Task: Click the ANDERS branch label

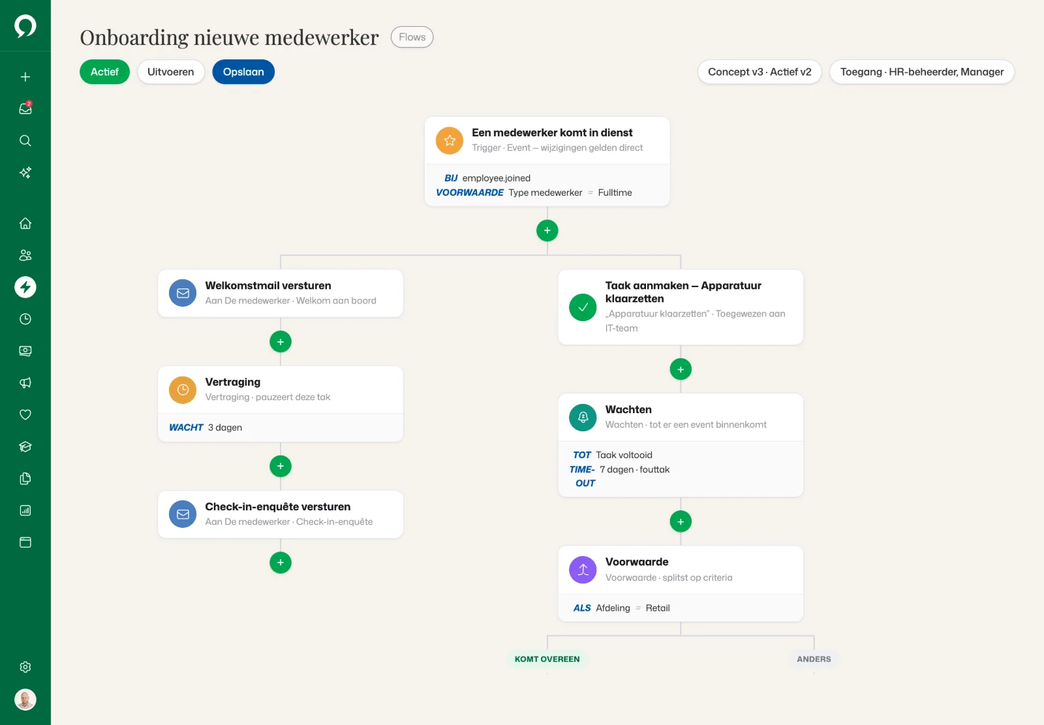Action: pos(814,659)
